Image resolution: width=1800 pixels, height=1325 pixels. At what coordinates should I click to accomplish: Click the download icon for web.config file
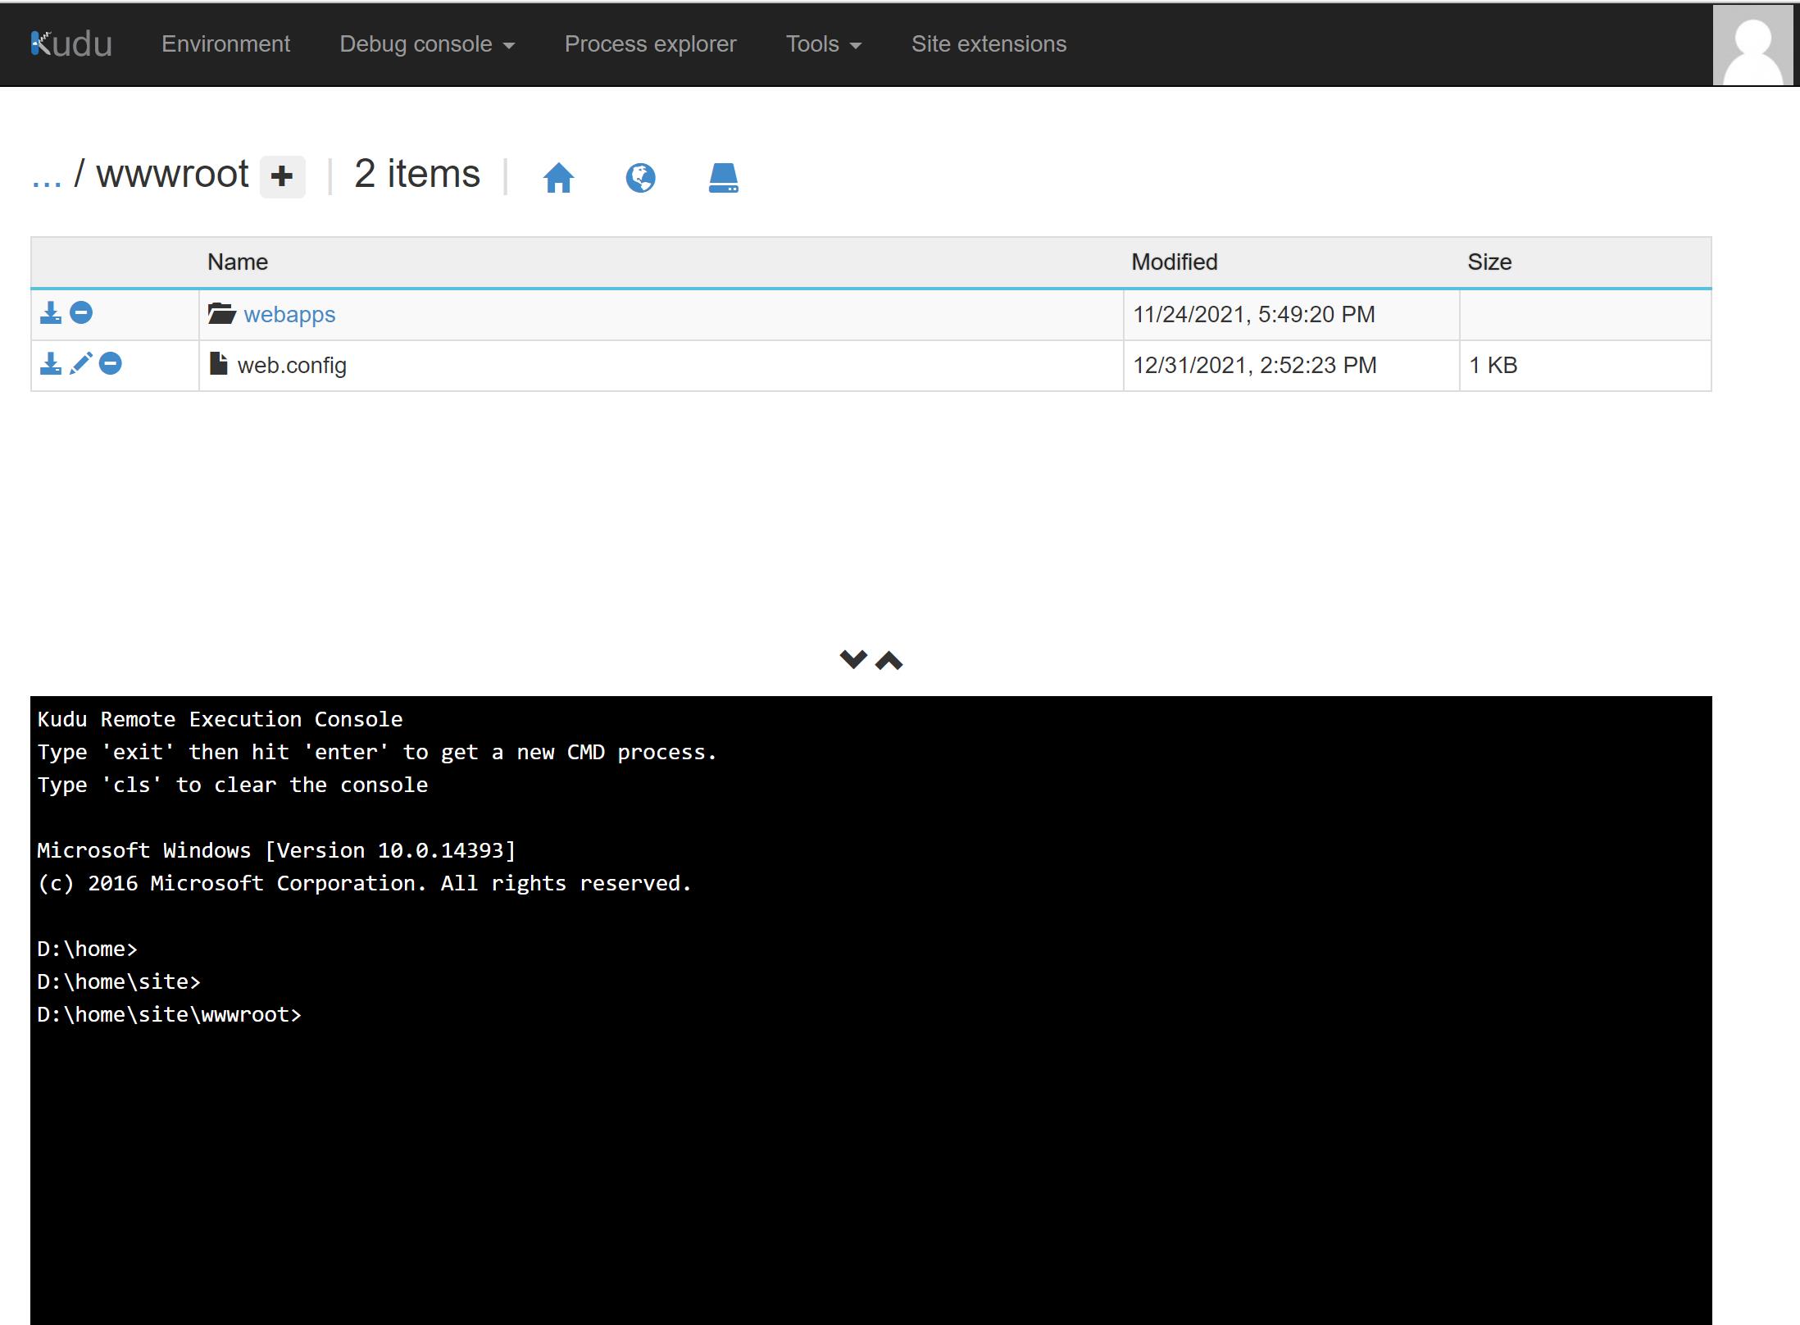click(x=50, y=365)
